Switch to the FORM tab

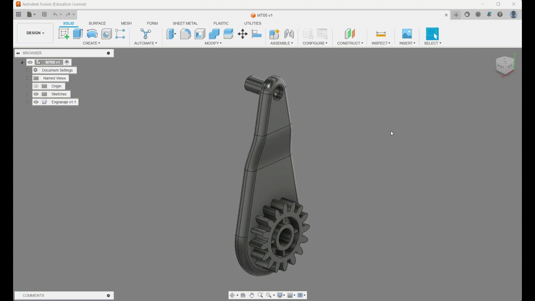pyautogui.click(x=152, y=23)
